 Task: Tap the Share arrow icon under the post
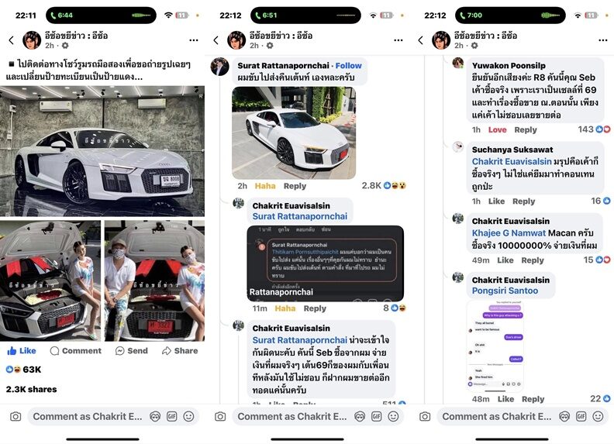167,350
